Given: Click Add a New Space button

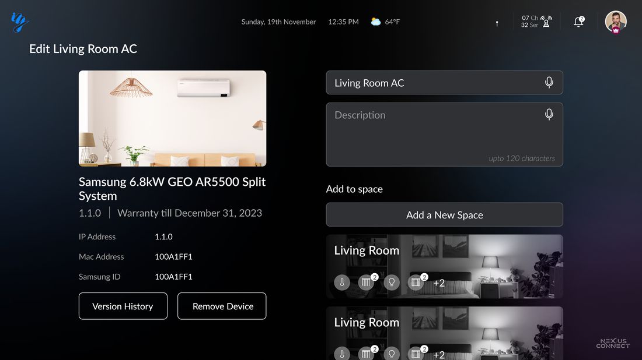Looking at the screenshot, I should coord(444,214).
